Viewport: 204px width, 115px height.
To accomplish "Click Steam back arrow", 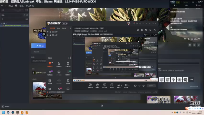I will [x=2, y=6].
